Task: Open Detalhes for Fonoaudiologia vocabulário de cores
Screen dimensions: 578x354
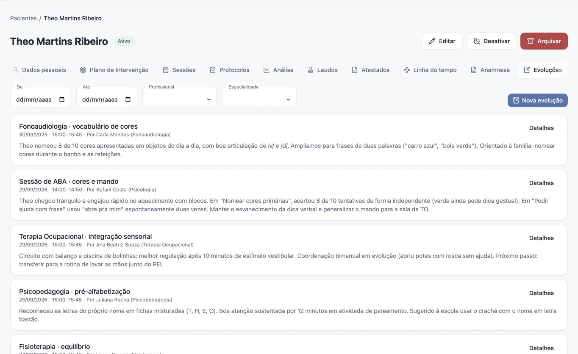Action: tap(542, 128)
